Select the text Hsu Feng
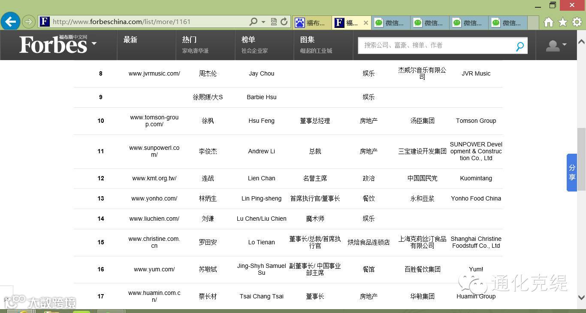Screen dimensions: 586x313 tap(262, 121)
